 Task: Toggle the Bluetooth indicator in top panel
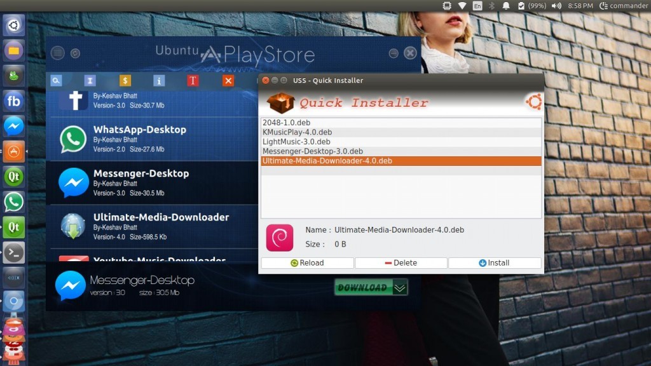(x=491, y=6)
